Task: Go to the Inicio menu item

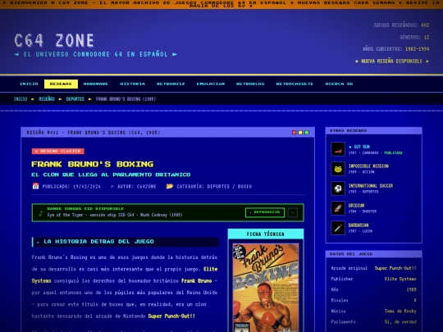Action: click(x=29, y=84)
